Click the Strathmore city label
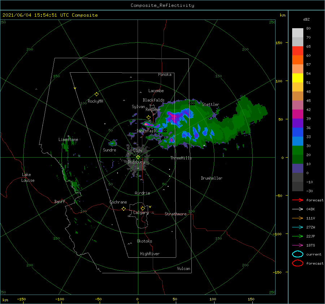325x304 pixels. [x=175, y=214]
